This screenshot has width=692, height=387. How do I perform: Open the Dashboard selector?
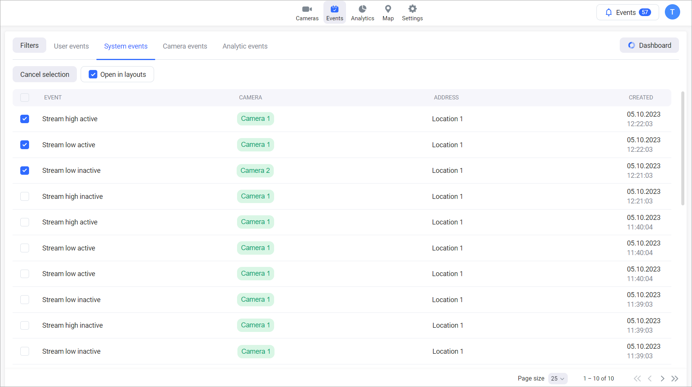[649, 46]
